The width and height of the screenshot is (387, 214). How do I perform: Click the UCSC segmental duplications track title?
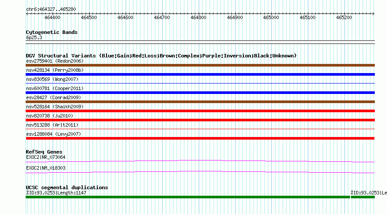click(x=67, y=187)
